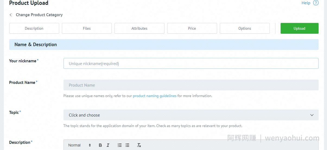This screenshot has width=327, height=150.
Task: Toggle bold formatting in the description editor
Action: [x=100, y=145]
